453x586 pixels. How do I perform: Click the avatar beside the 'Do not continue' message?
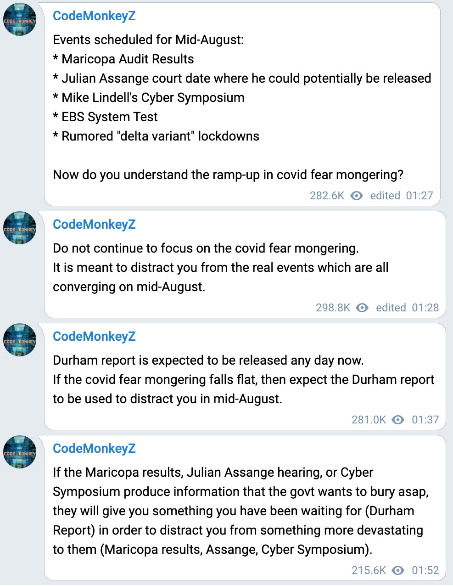[20, 228]
